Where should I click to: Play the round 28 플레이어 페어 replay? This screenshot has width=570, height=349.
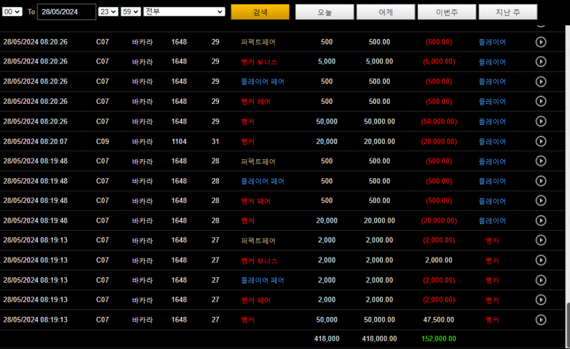point(541,181)
